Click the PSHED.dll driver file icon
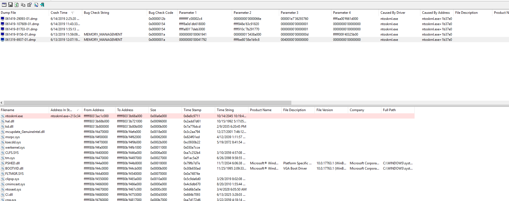 point(2,163)
